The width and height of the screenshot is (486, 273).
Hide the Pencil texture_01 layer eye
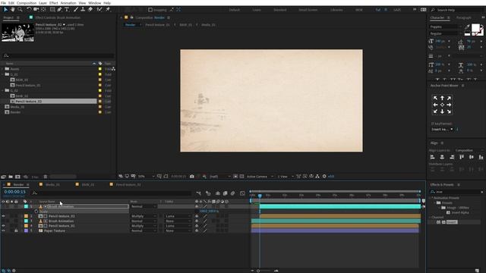pos(3,226)
